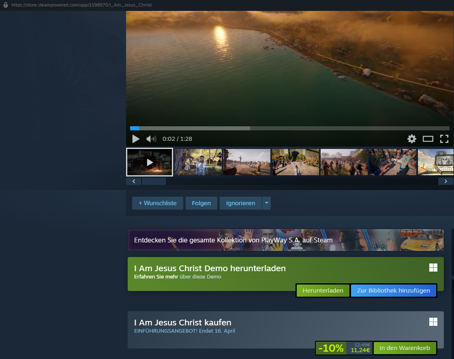The width and height of the screenshot is (454, 359).
Task: Click Zur Bibliothek hinzufügen button
Action: (x=393, y=291)
